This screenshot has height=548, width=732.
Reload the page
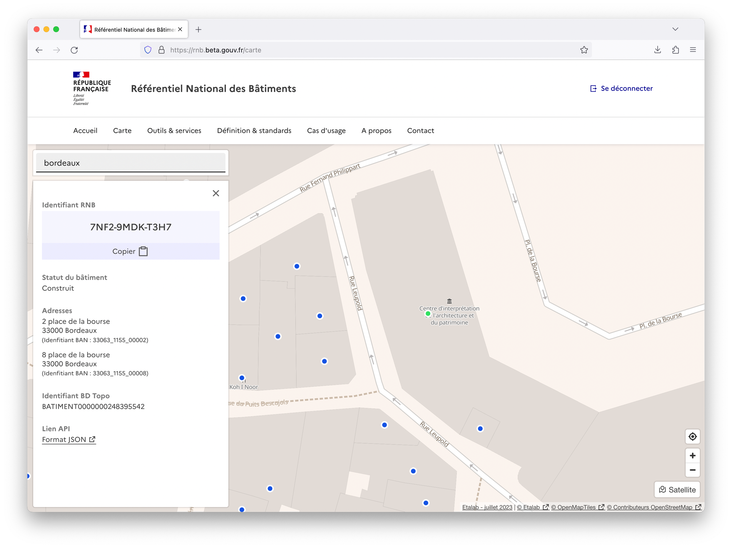74,50
